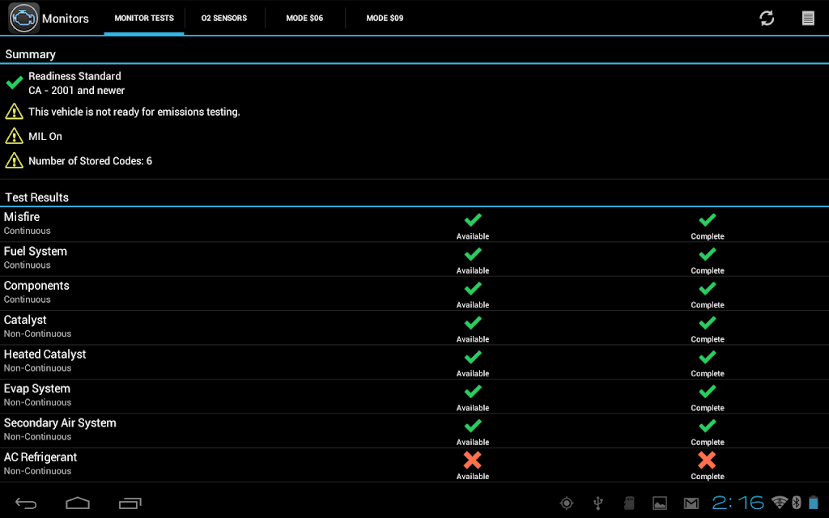Tap the USB status icon

[x=598, y=503]
